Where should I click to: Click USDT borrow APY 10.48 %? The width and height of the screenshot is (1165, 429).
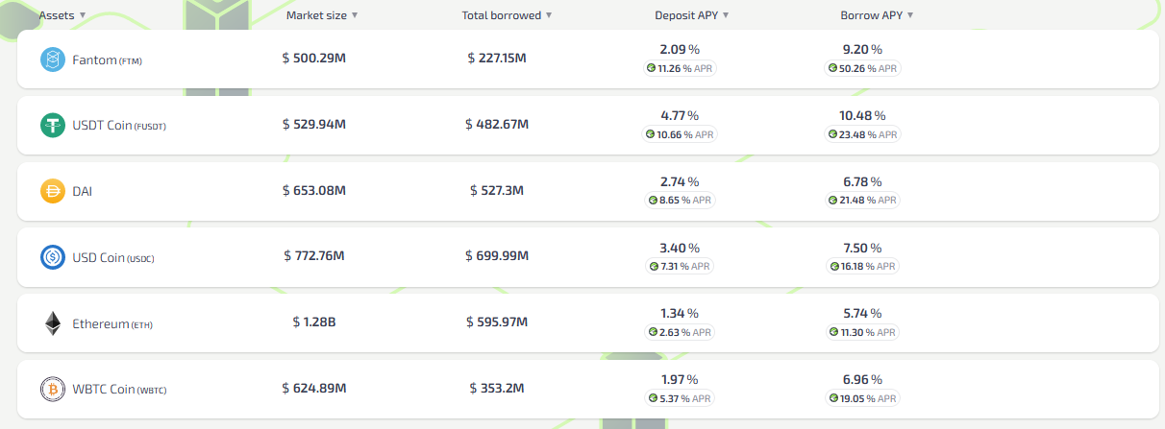863,115
